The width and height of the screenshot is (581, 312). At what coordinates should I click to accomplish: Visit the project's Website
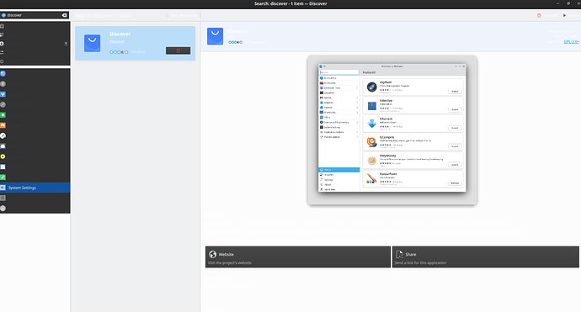pos(298,256)
